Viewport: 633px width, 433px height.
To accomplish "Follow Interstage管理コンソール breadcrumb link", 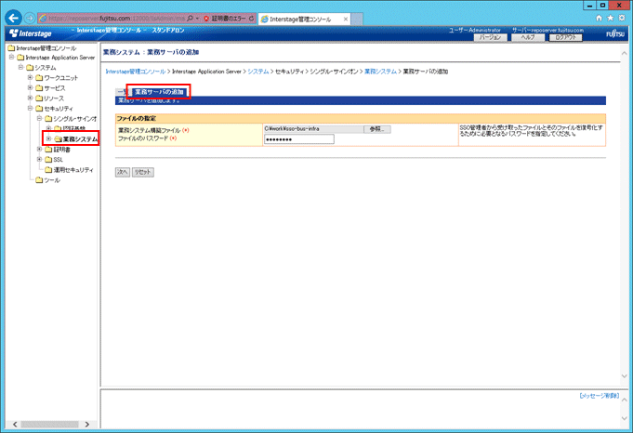I will pos(135,72).
